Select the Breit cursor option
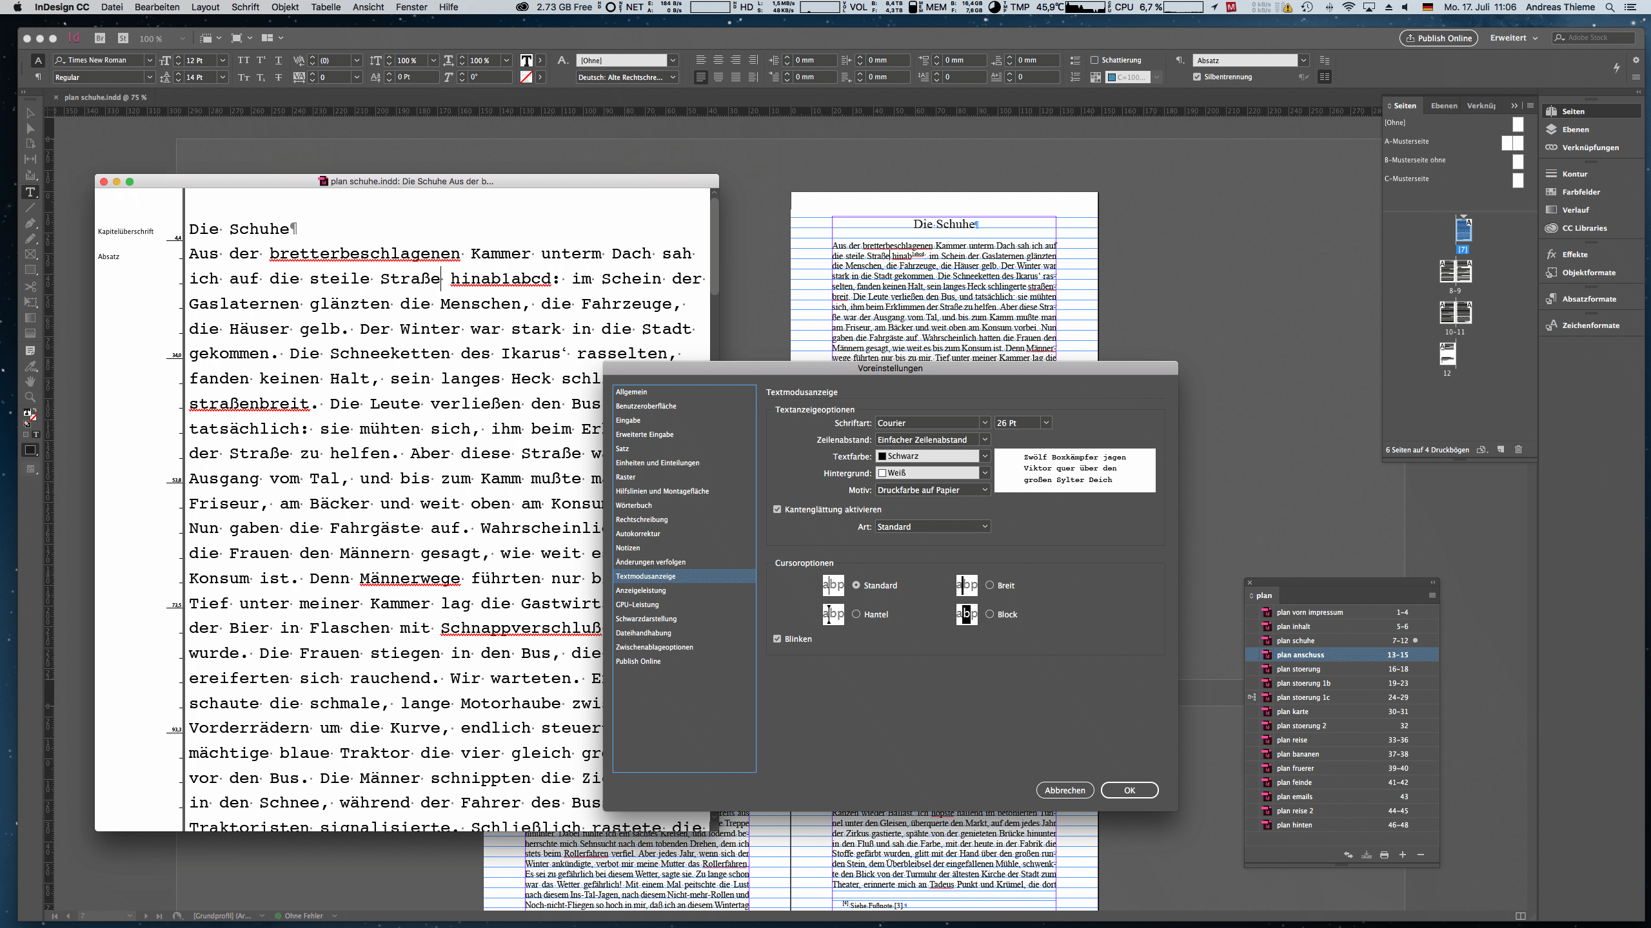The height and width of the screenshot is (928, 1651). tap(989, 585)
